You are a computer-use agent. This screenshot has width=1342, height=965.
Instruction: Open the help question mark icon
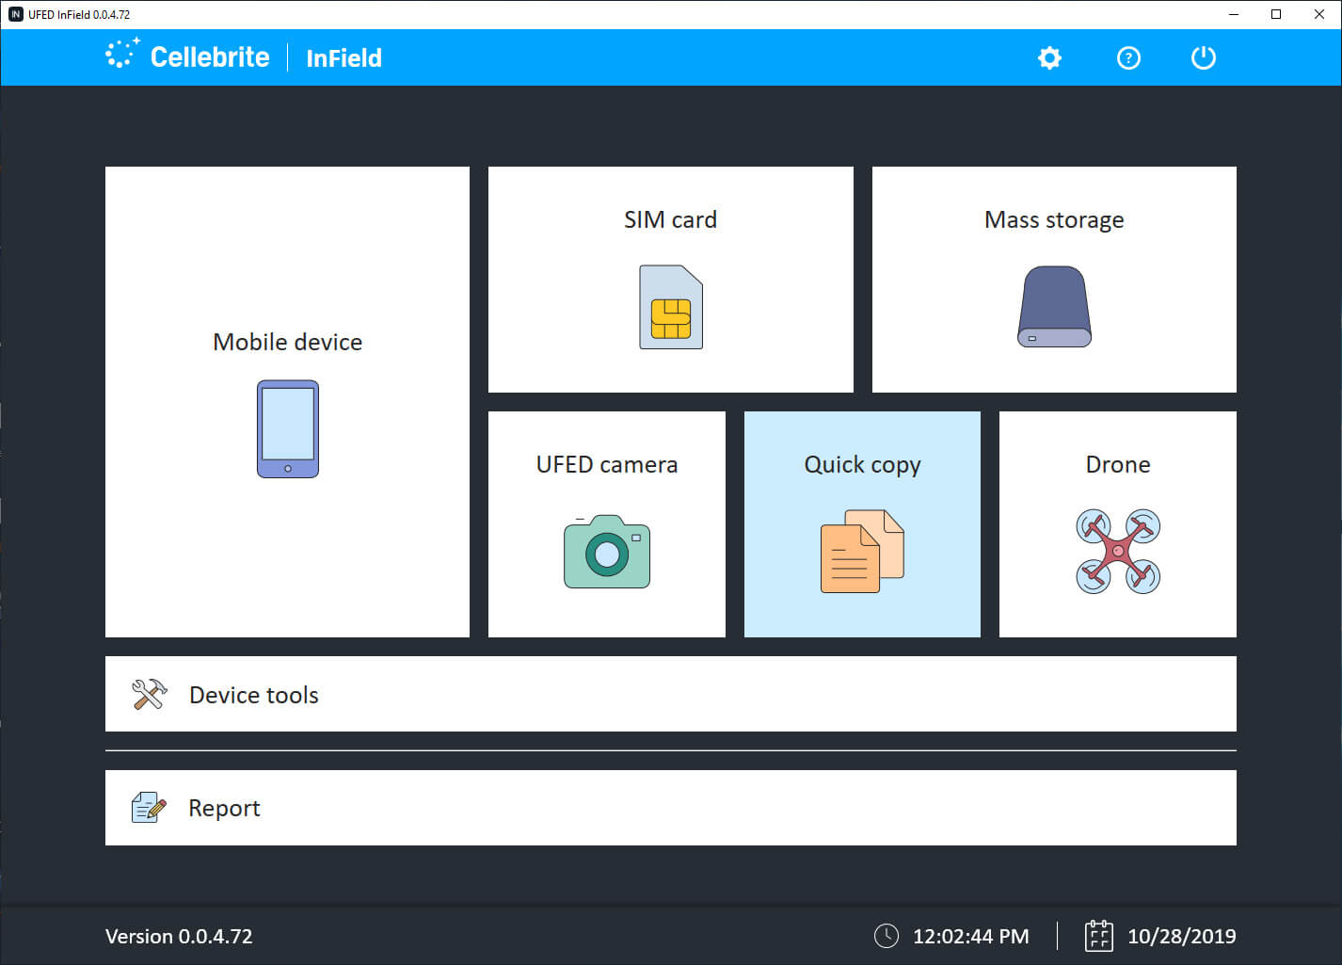point(1128,58)
